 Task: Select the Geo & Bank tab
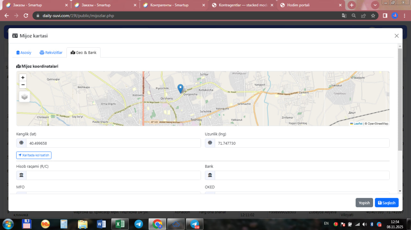point(83,52)
